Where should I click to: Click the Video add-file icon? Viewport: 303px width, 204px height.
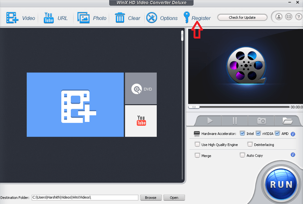[x=12, y=18]
